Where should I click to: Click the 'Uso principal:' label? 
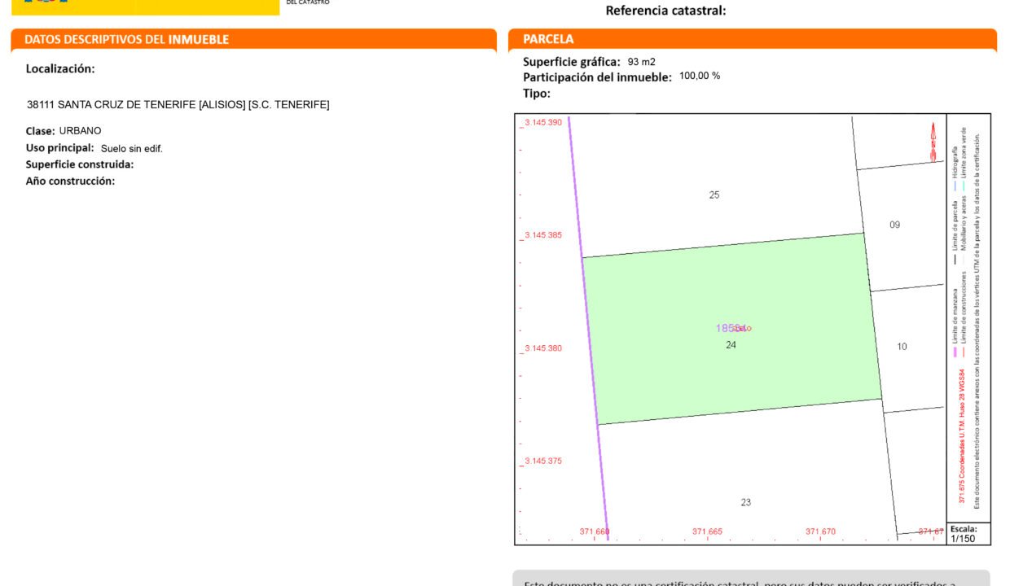[60, 148]
